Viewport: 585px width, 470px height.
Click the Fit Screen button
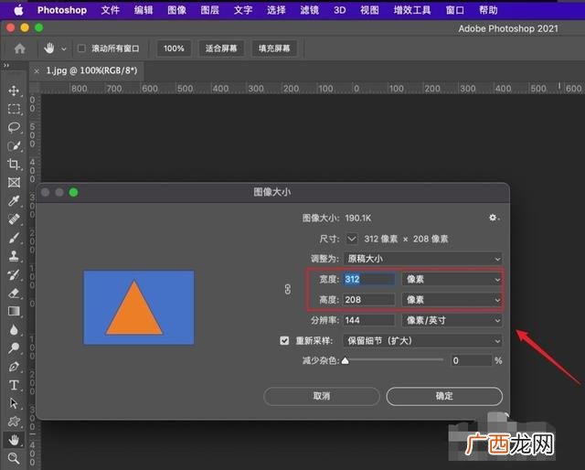pos(221,48)
